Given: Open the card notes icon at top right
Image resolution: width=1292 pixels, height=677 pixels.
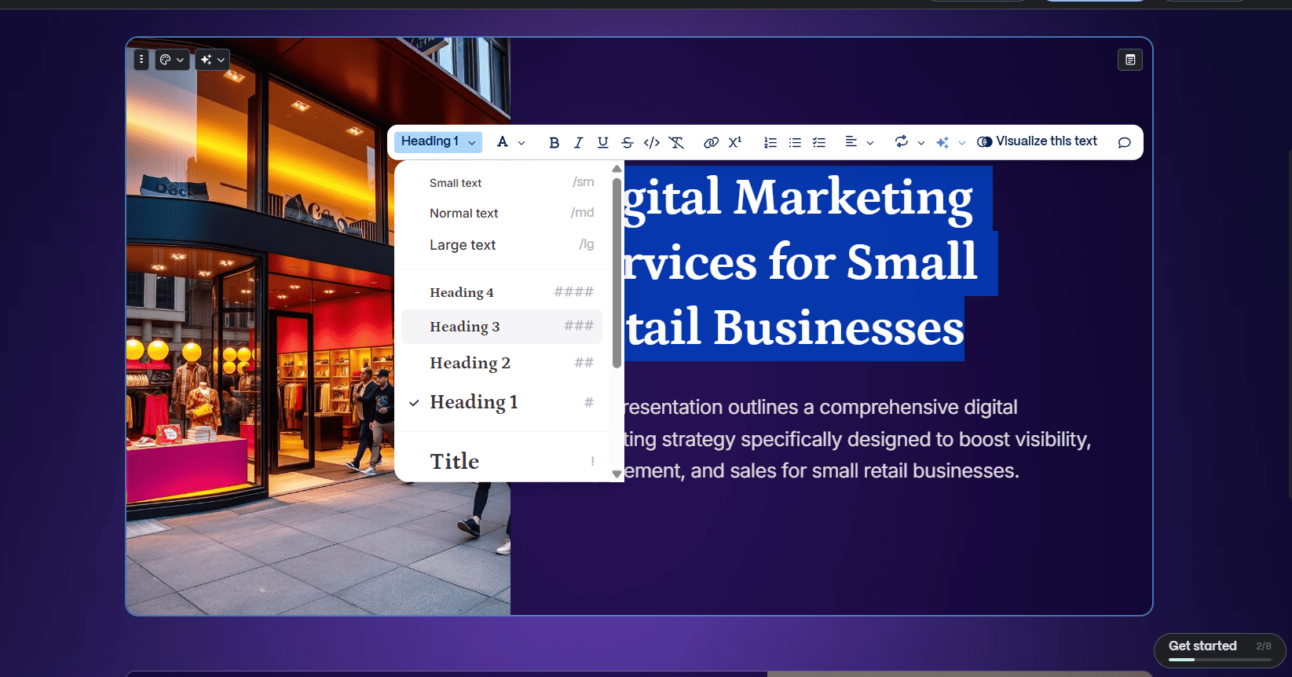Looking at the screenshot, I should pos(1130,60).
